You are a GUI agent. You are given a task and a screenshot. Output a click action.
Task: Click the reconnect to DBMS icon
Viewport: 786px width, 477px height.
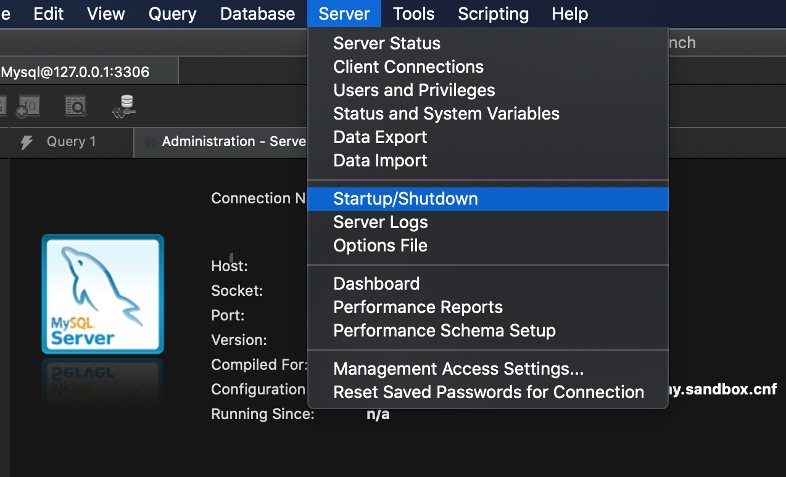click(x=125, y=106)
